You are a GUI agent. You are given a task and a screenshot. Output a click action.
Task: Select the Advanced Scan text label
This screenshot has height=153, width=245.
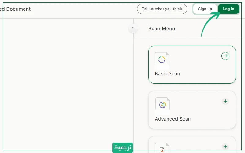(x=173, y=119)
